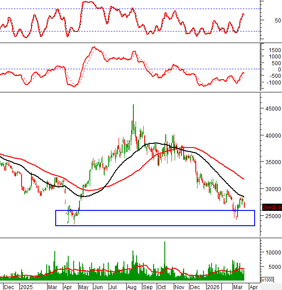Click the -1000 value on momentum indicator axis
282x290 pixels.
pyautogui.click(x=271, y=82)
